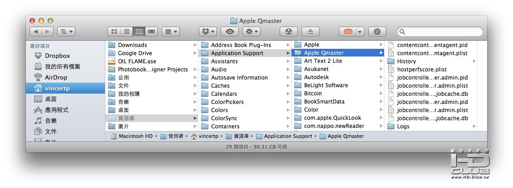Select contentcont...ntagent.plist file

tap(431, 53)
